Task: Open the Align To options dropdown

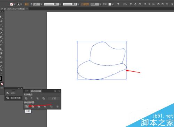Action: 125,4
